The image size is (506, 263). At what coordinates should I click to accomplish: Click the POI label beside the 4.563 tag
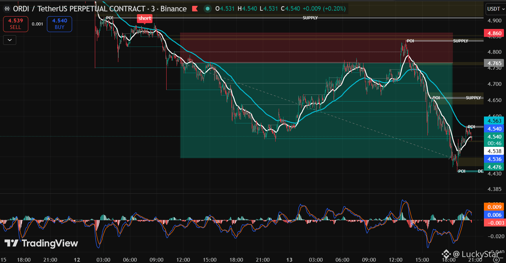[472, 127]
